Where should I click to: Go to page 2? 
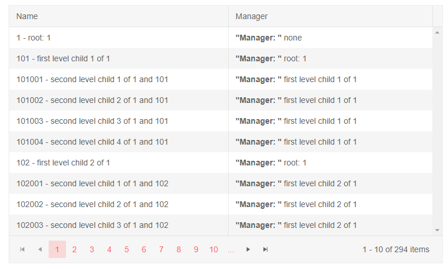pyautogui.click(x=75, y=249)
